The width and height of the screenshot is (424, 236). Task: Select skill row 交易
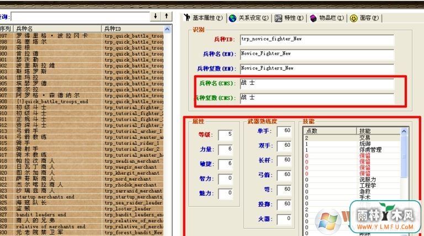352,138
